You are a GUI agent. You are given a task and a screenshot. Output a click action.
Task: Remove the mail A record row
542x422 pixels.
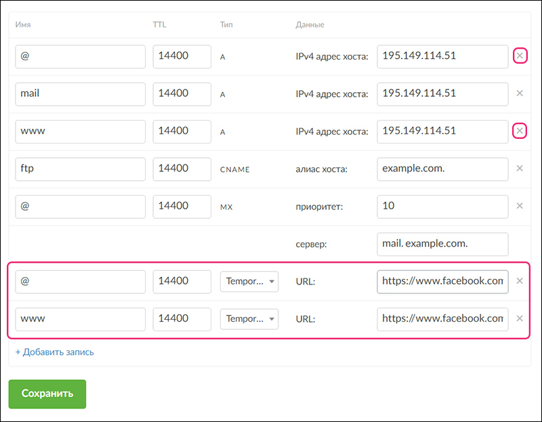pyautogui.click(x=520, y=93)
